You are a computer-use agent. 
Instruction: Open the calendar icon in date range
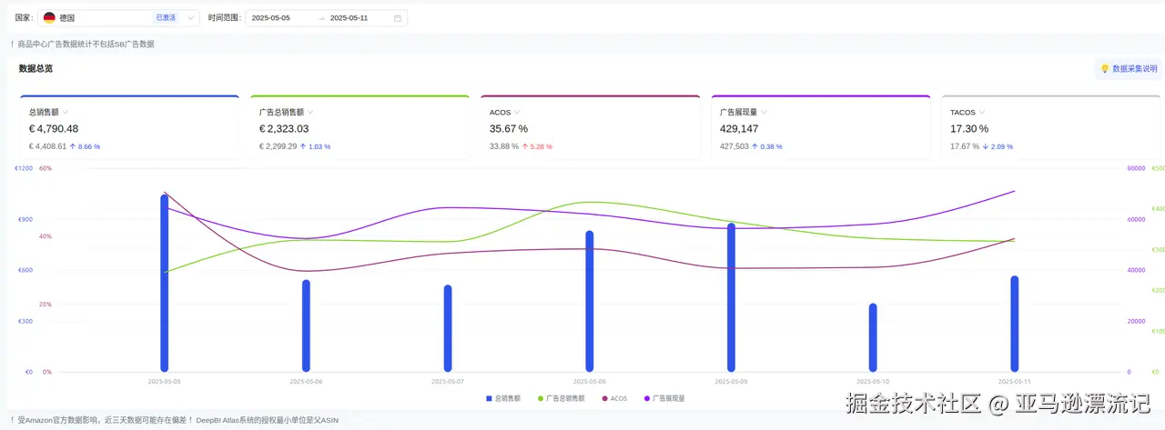tap(398, 18)
